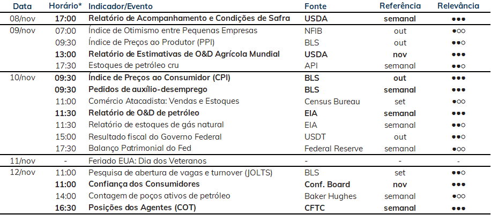Open Relatório de Estimativas de O&D Agrícola Mundial
This screenshot has height=215, width=491.
[184, 54]
